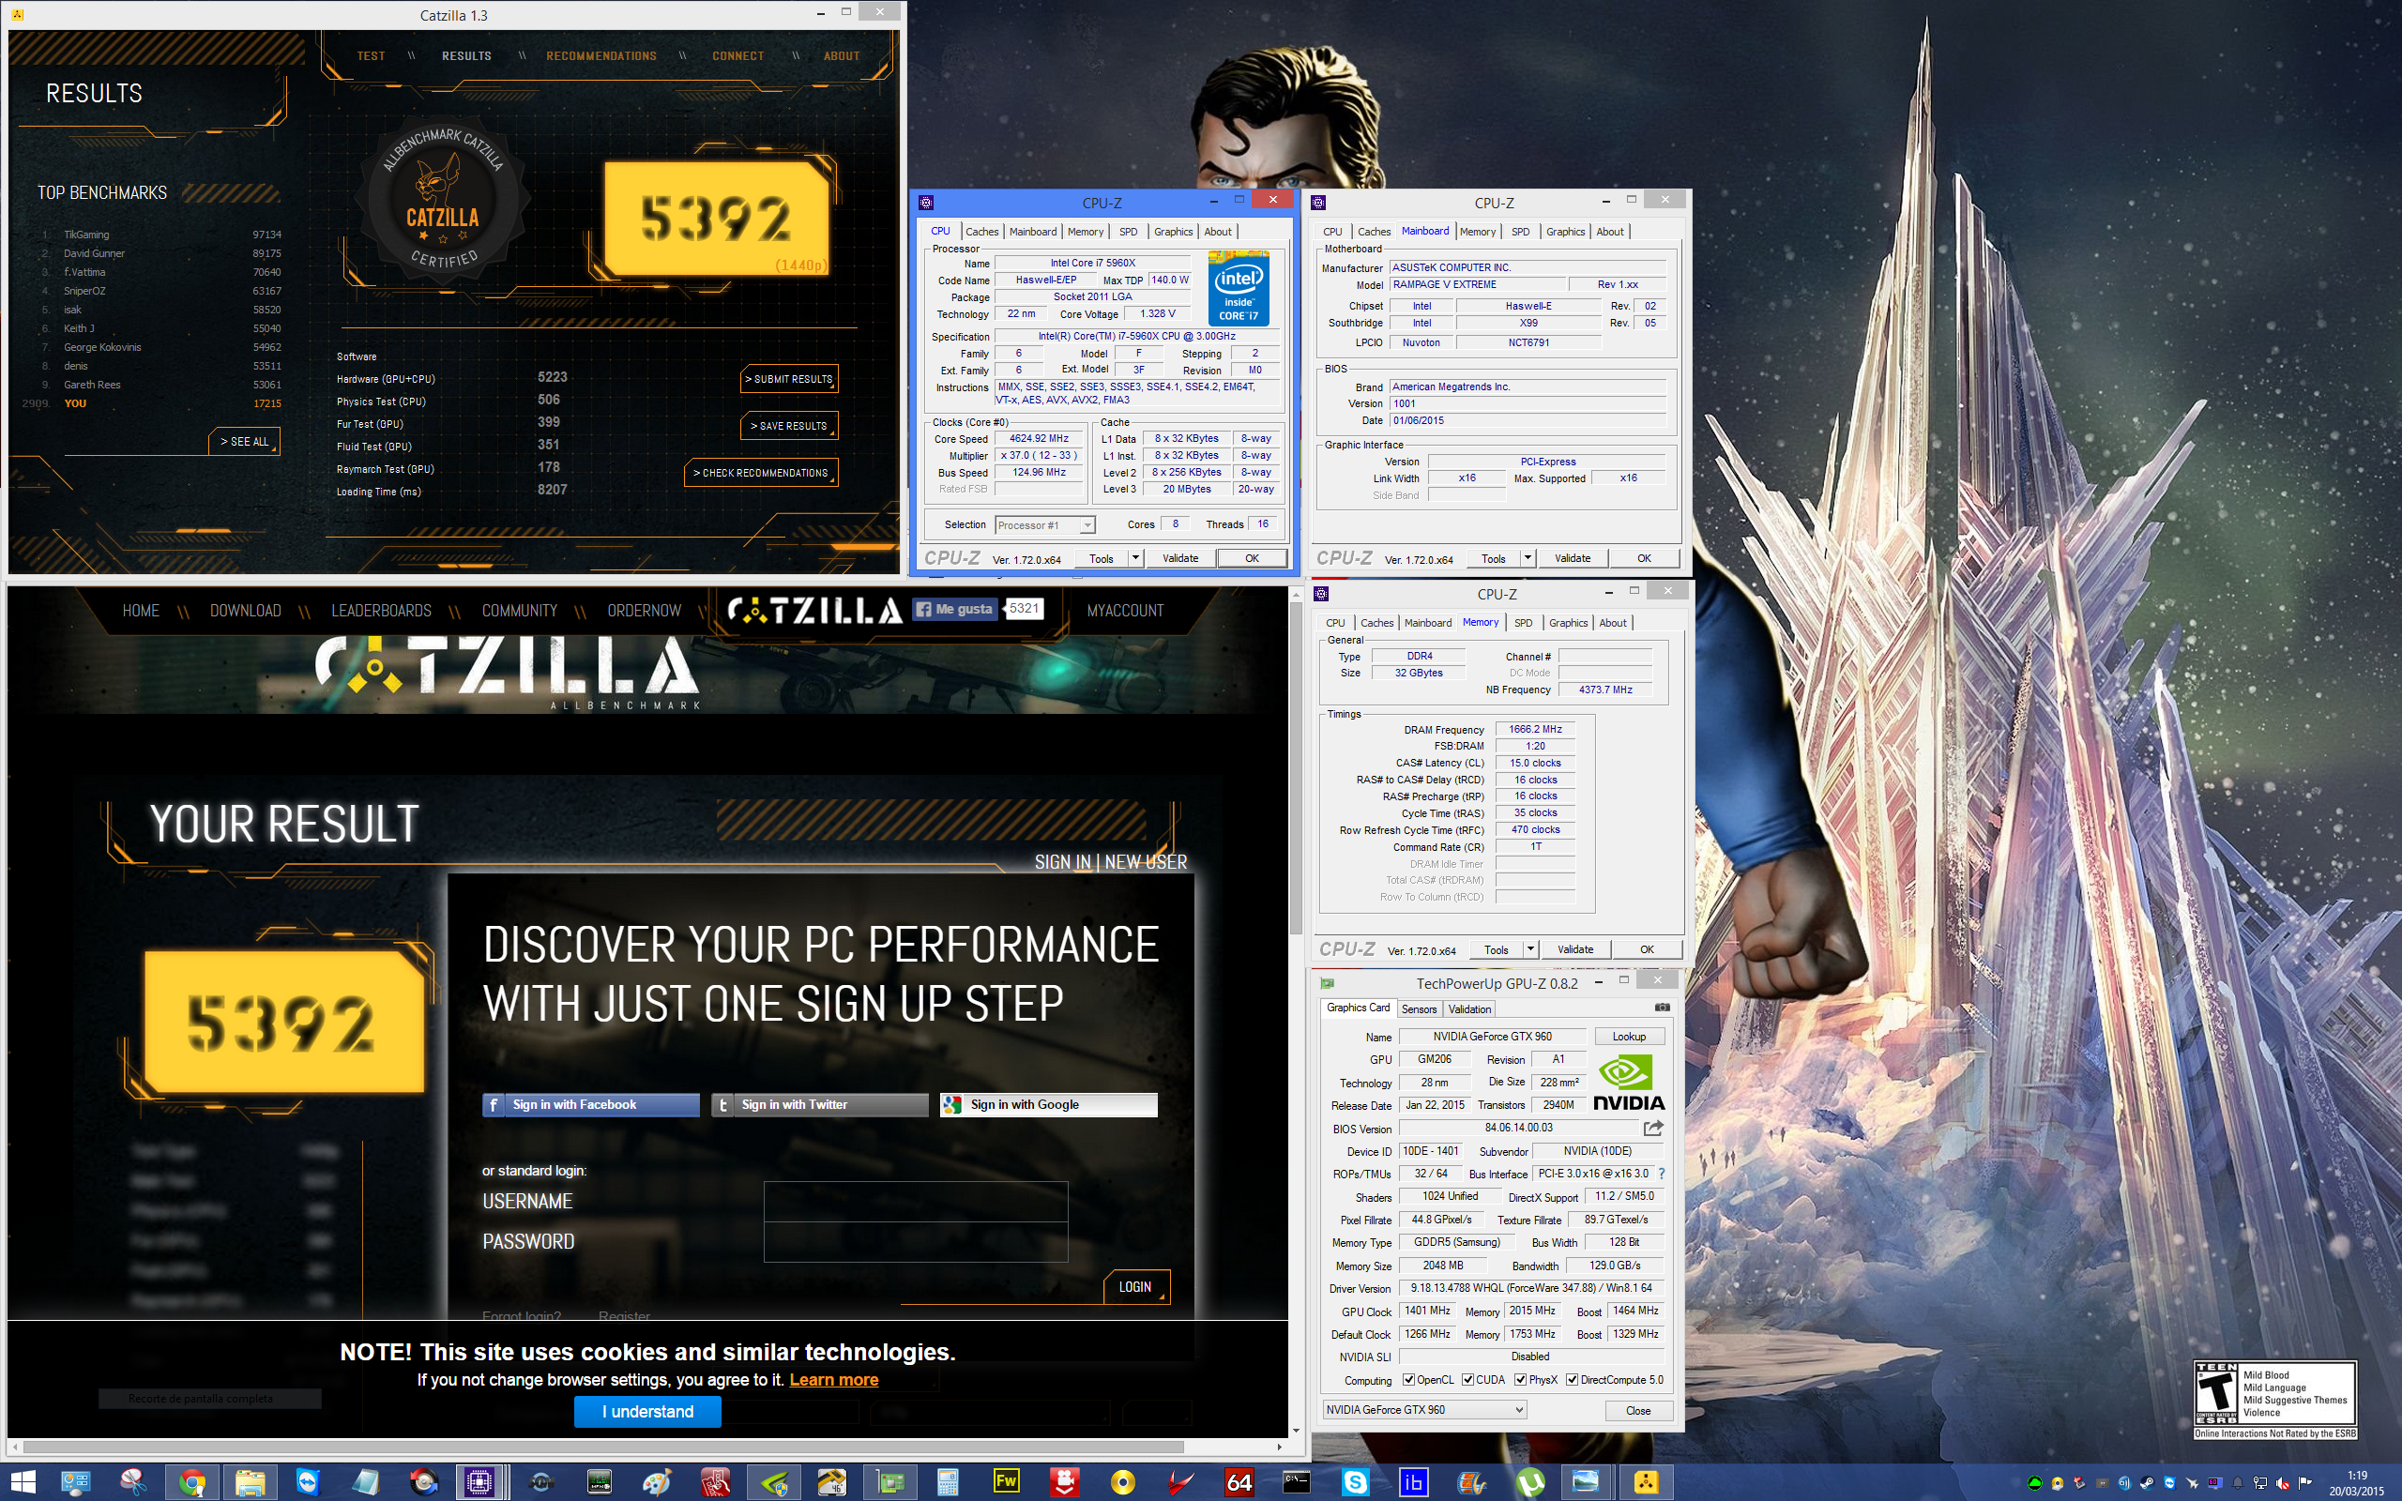Open Google Chrome from the taskbar

(190, 1482)
